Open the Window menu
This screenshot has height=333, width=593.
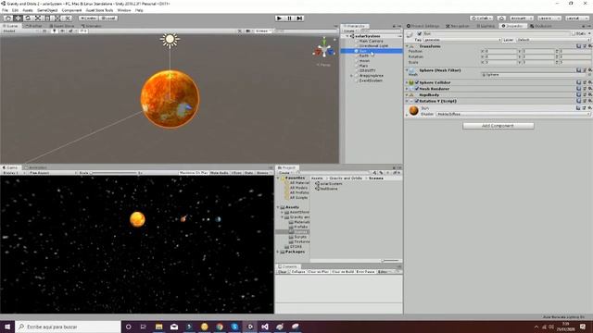pos(124,10)
